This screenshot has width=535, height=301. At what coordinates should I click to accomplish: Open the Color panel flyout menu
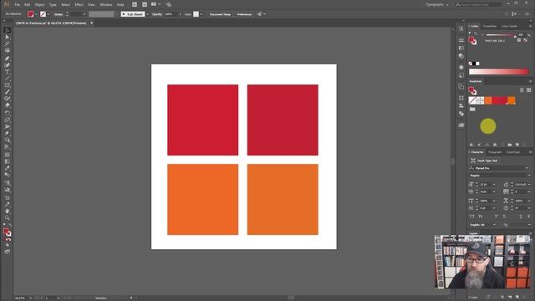tap(530, 26)
